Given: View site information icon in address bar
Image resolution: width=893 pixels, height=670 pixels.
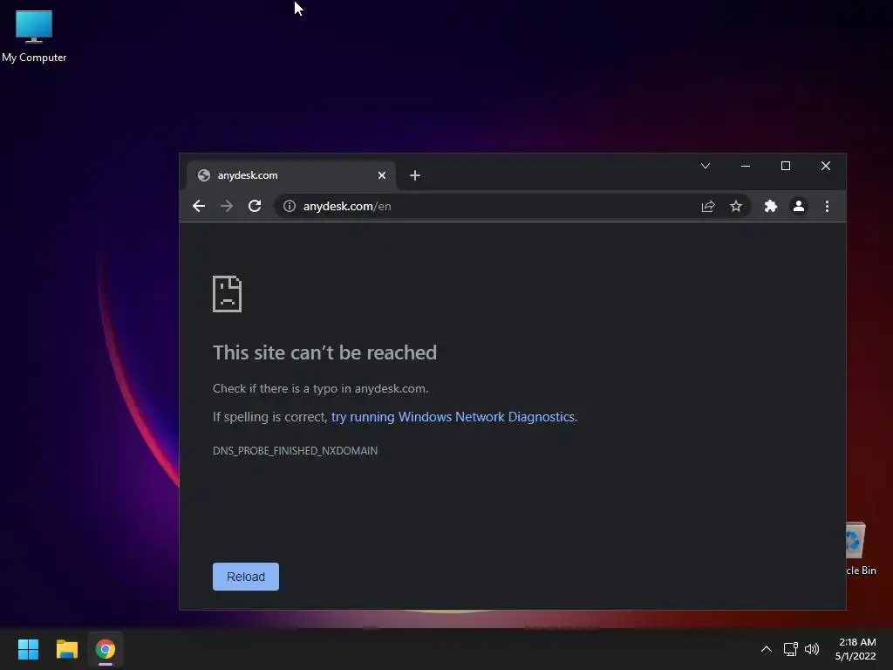Looking at the screenshot, I should [290, 206].
